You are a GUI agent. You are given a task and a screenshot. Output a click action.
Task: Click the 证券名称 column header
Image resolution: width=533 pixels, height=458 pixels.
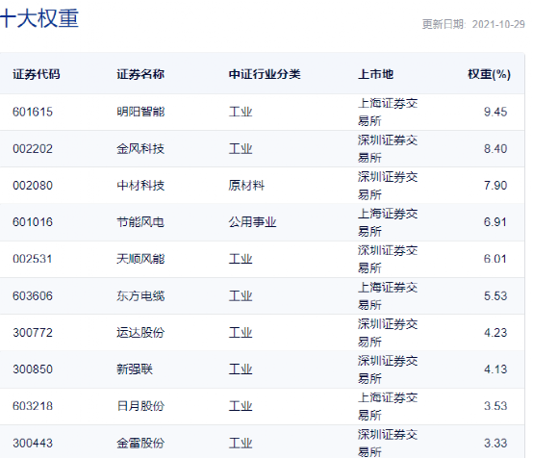pos(140,74)
